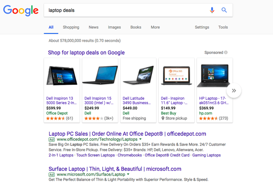Viewport: 273px width, 191px height.
Task: Click the Google logo
Action: point(20,10)
